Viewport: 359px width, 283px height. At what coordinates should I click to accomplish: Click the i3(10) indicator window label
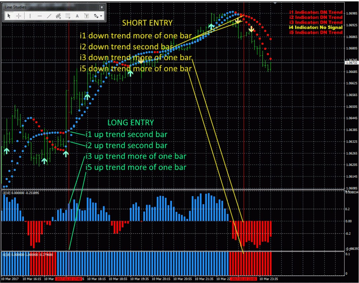point(21,193)
